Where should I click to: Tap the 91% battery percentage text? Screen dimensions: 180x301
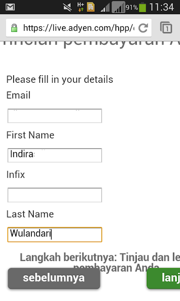[132, 8]
